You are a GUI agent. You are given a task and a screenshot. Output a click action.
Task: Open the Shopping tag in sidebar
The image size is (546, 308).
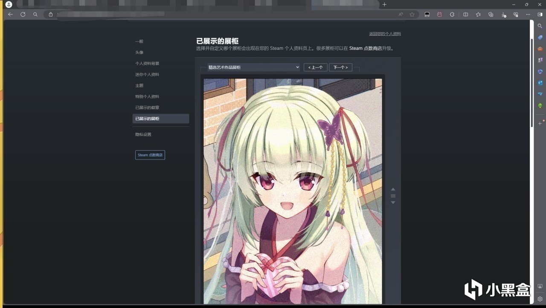pos(540,38)
